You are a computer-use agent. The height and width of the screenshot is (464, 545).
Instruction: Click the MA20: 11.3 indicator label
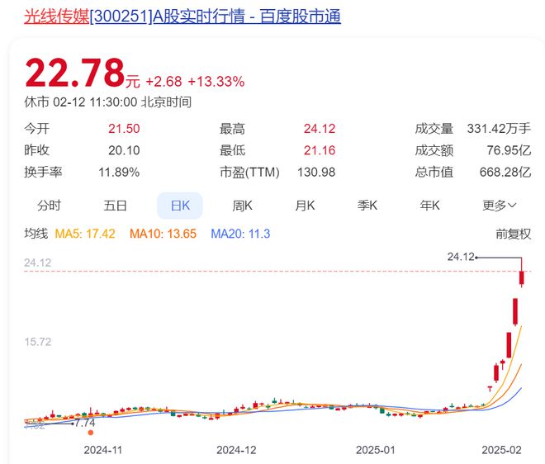(240, 234)
